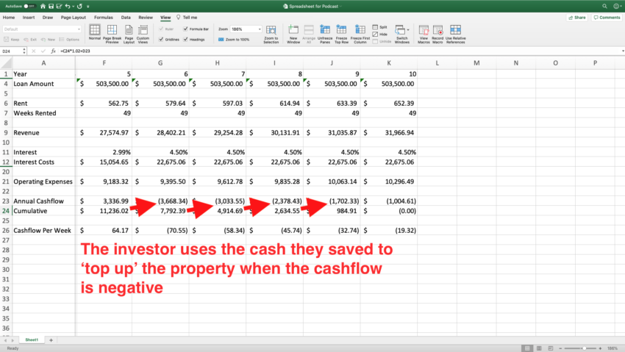Select the Operating Expenses label cell
This screenshot has width=625, height=352.
click(x=44, y=182)
